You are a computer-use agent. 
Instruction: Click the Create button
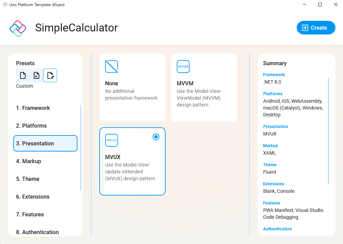pos(316,28)
